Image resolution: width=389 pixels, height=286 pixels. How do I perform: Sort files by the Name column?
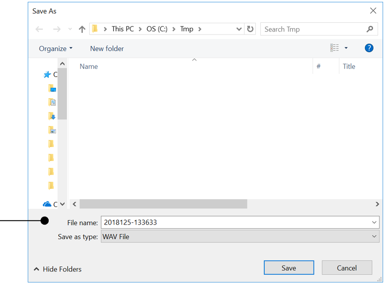click(89, 66)
